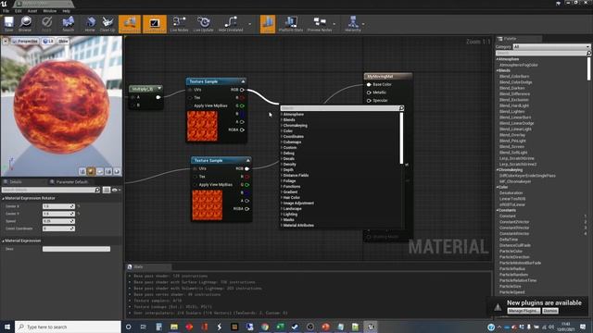Toggle the highlighted Stats toolbar icon
This screenshot has width=593, height=333.
[268, 24]
